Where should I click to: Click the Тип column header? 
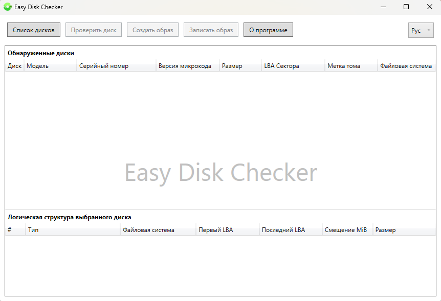(x=73, y=230)
